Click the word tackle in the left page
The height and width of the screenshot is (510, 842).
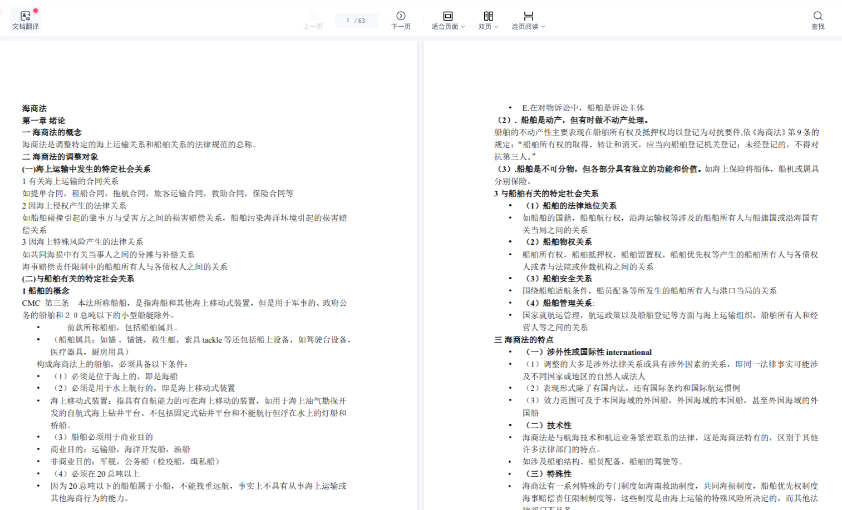pyautogui.click(x=211, y=340)
